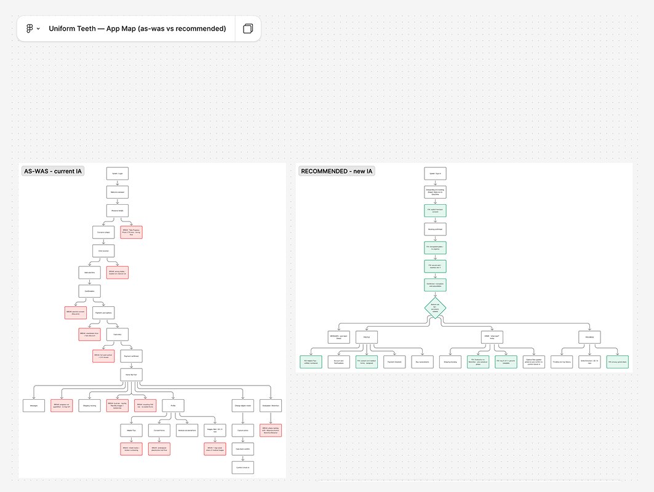Screen dimensions: 654x492
Task: Select the HOME - what now node
Action: pos(492,337)
